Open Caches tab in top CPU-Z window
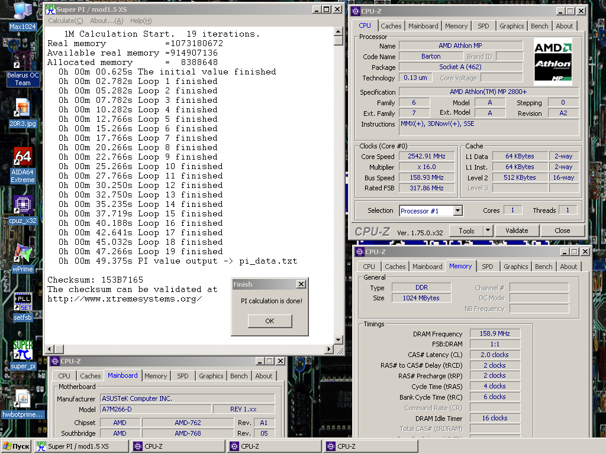The image size is (606, 454). tap(391, 26)
